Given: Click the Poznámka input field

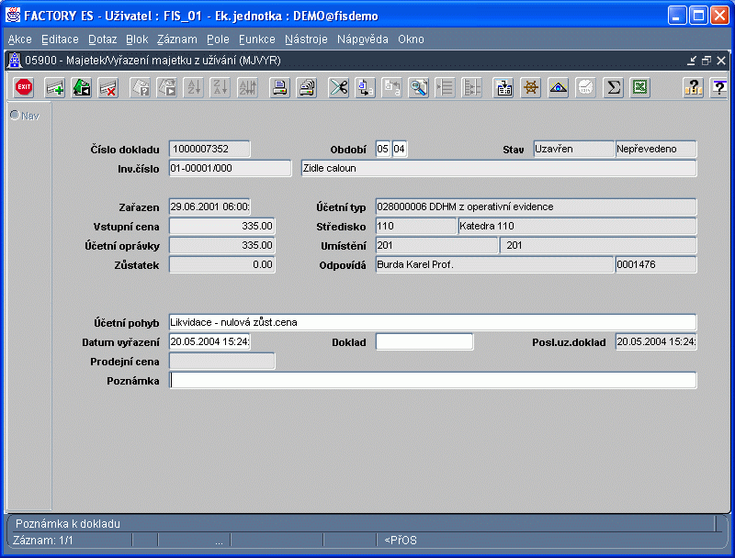Looking at the screenshot, I should 433,380.
